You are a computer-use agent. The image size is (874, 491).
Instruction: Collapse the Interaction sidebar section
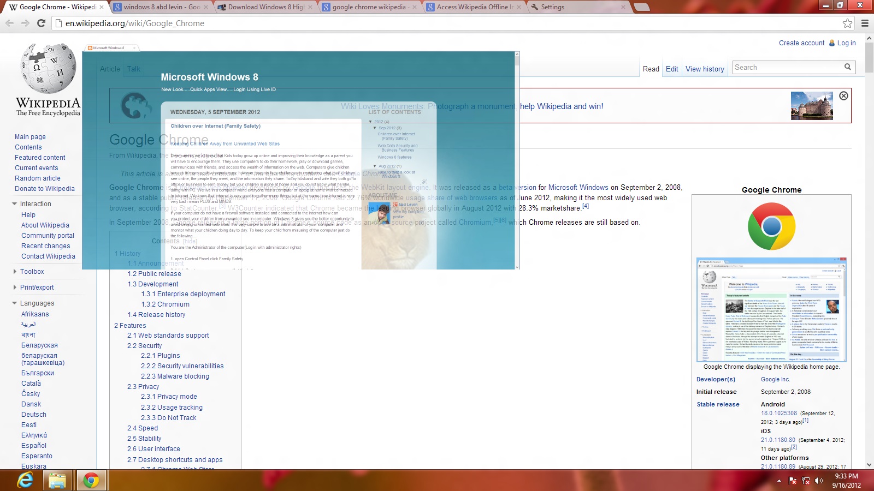[15, 204]
